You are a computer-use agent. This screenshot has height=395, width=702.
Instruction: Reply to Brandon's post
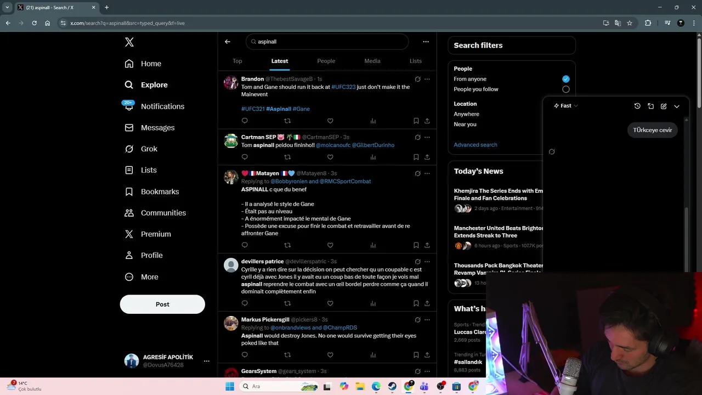pos(245,121)
